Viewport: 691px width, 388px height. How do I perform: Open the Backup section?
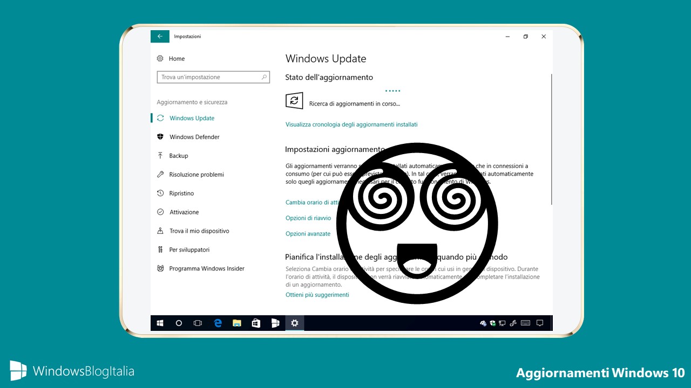[172, 156]
